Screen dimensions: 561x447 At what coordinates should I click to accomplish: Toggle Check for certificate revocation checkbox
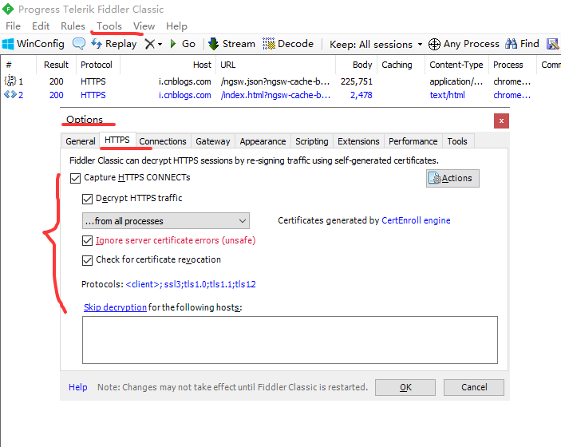87,260
